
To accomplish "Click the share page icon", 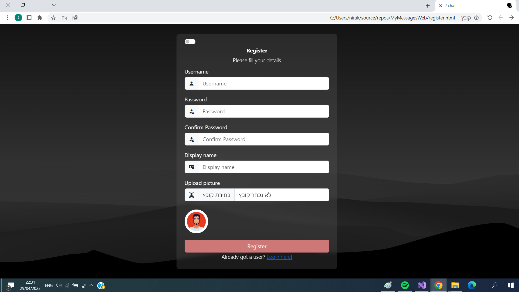I will click(x=64, y=18).
